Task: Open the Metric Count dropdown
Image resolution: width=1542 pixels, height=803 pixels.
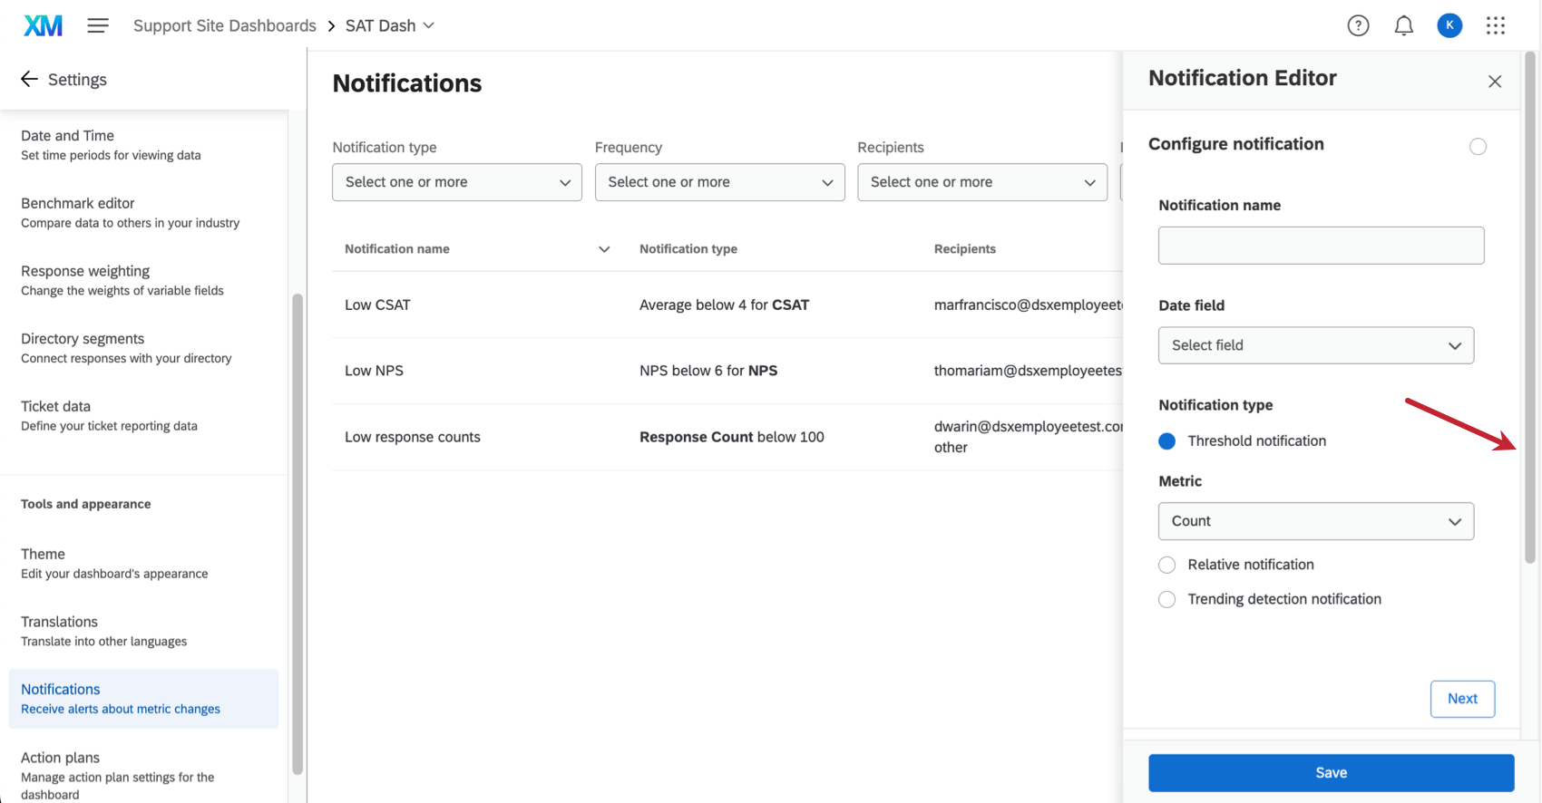Action: 1315,521
